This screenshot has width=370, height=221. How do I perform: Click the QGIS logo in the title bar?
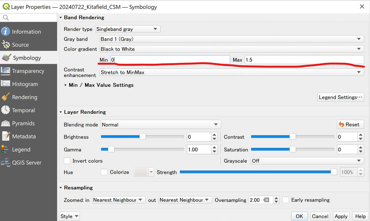(6, 6)
